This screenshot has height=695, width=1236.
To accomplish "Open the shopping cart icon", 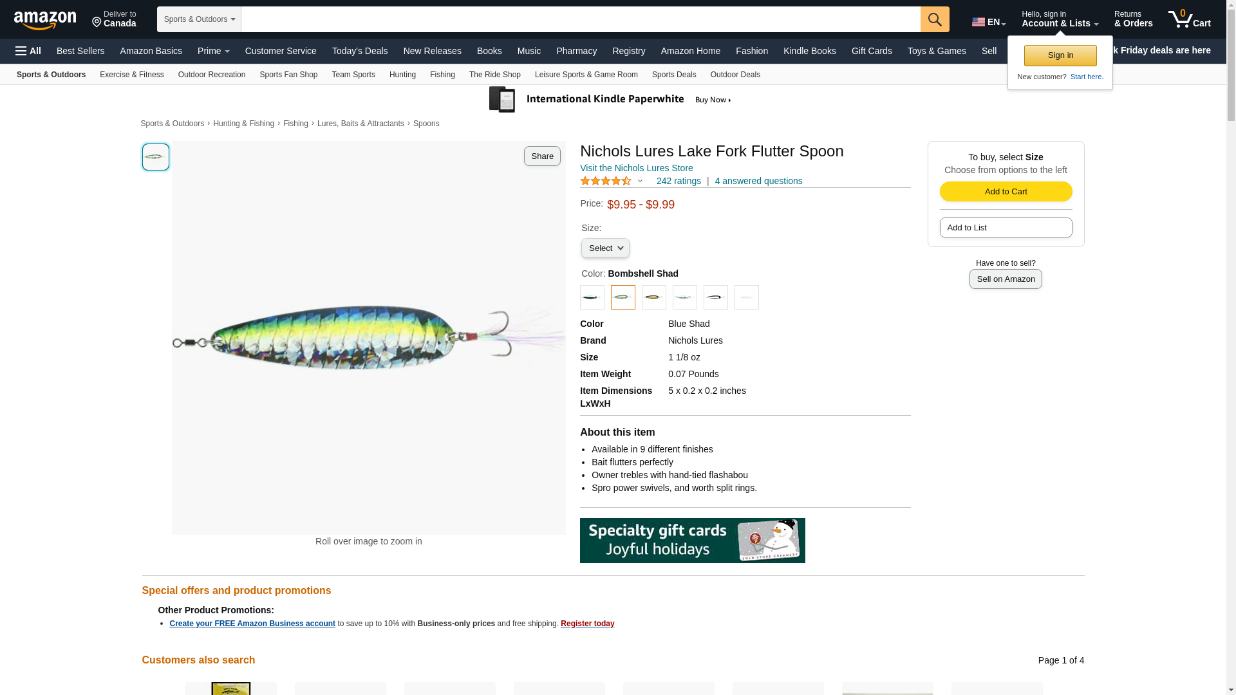I will pos(1188,19).
